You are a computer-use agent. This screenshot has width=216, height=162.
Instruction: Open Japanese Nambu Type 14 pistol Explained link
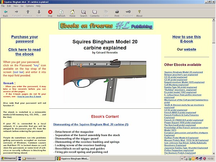coord(186,148)
